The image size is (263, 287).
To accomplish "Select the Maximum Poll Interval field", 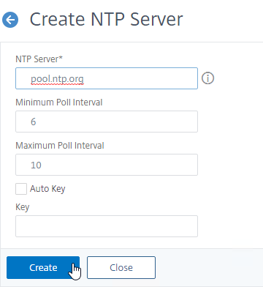I will [107, 165].
